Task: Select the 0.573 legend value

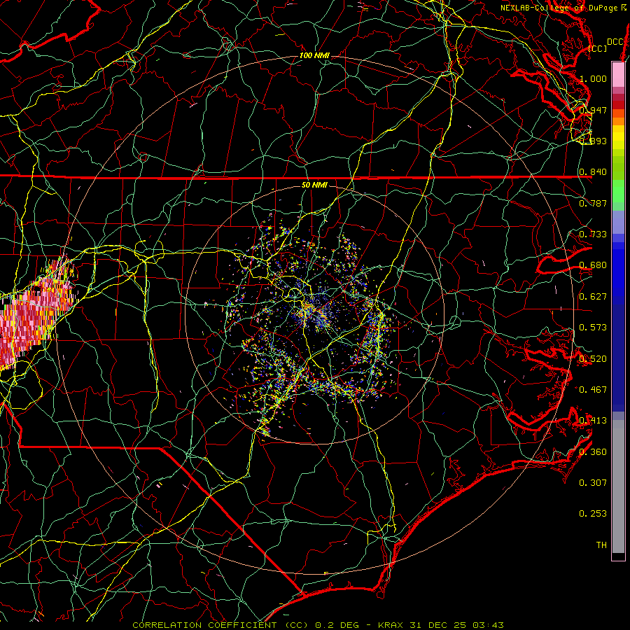Action: tap(593, 327)
